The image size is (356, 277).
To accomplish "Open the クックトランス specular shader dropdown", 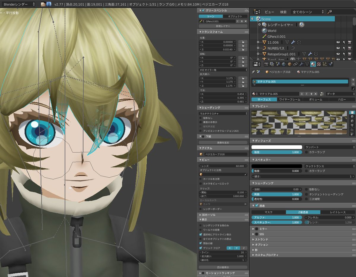I will [x=330, y=166].
